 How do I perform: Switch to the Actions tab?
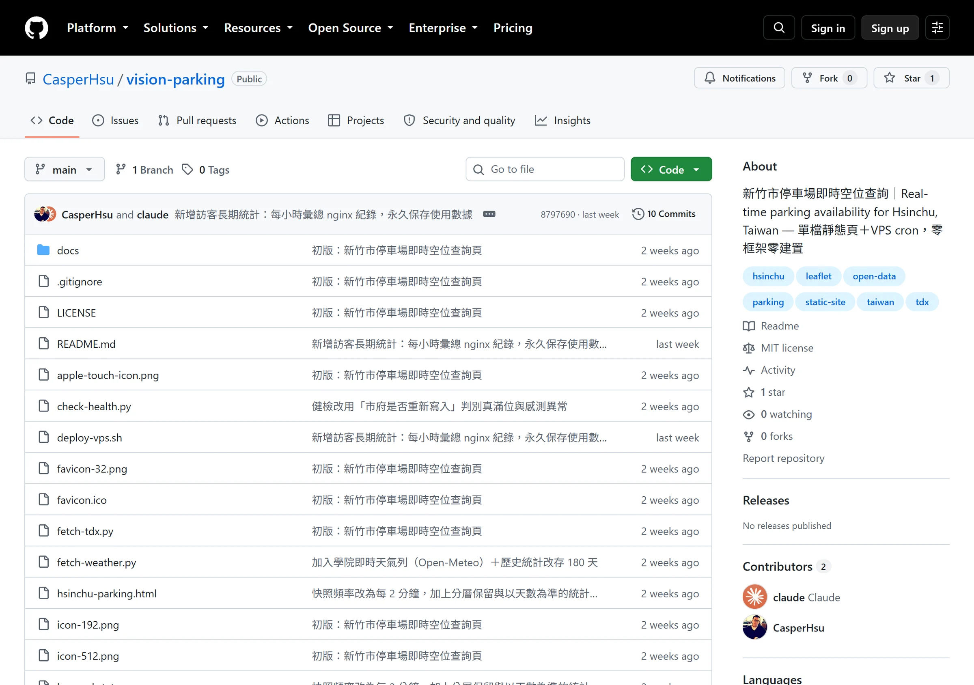coord(282,121)
